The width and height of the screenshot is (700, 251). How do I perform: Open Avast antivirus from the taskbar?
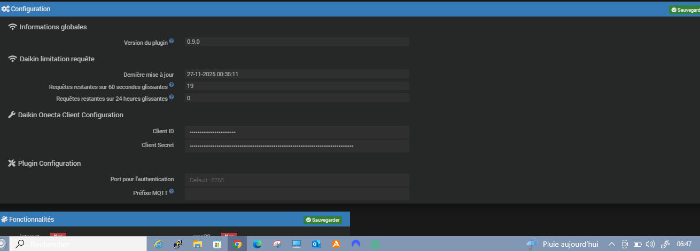click(336, 244)
